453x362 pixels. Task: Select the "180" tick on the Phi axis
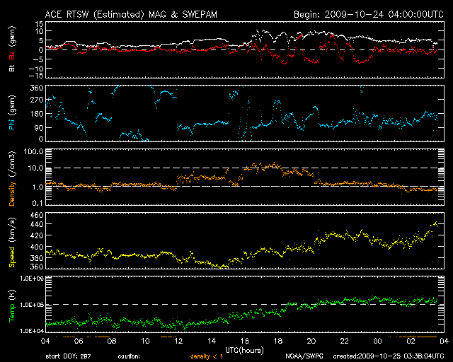38,114
